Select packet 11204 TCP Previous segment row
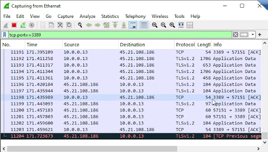This screenshot has width=268, height=152. pyautogui.click(x=131, y=136)
